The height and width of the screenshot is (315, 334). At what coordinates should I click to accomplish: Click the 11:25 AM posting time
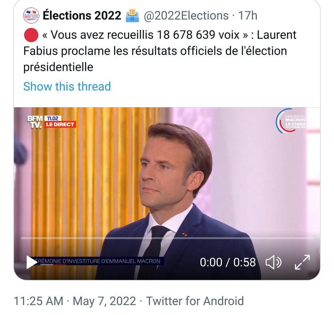click(x=38, y=301)
